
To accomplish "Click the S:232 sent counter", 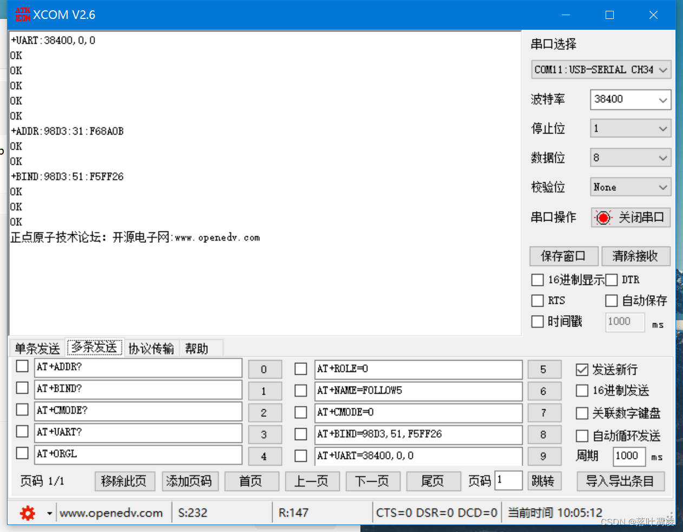I will [x=193, y=513].
